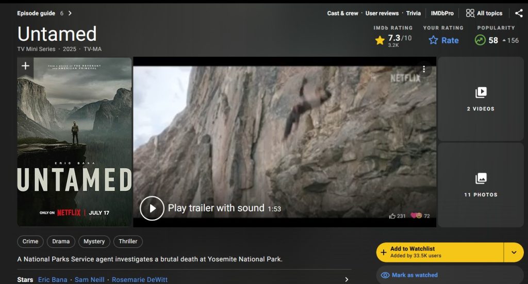Click the yellow IMDb rating star
Image resolution: width=528 pixels, height=284 pixels.
[x=380, y=40]
